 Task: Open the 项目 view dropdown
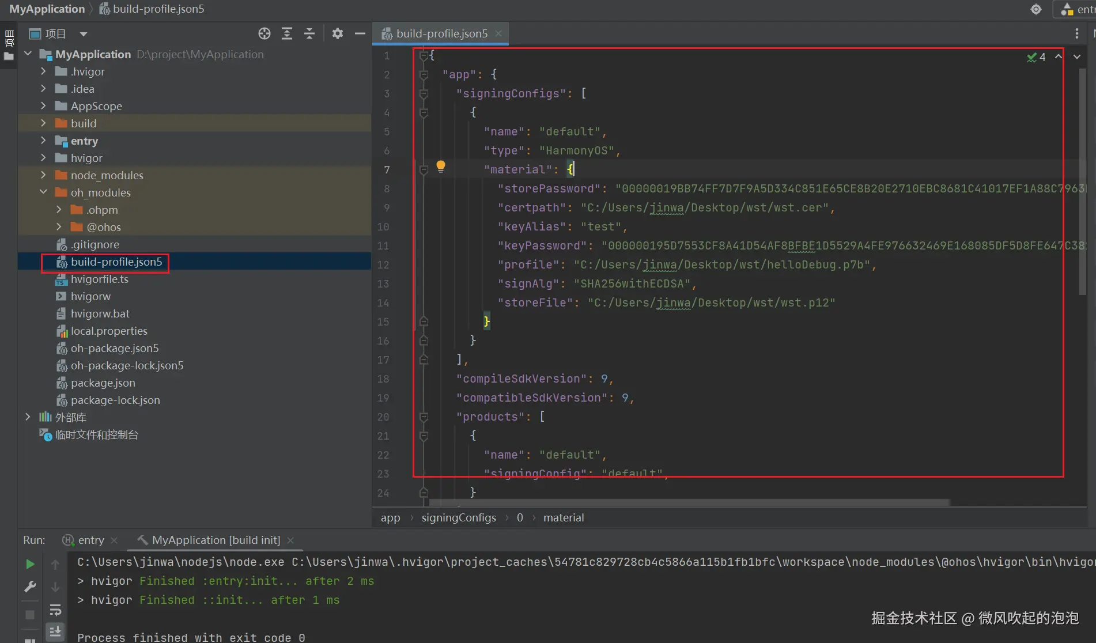tap(83, 34)
